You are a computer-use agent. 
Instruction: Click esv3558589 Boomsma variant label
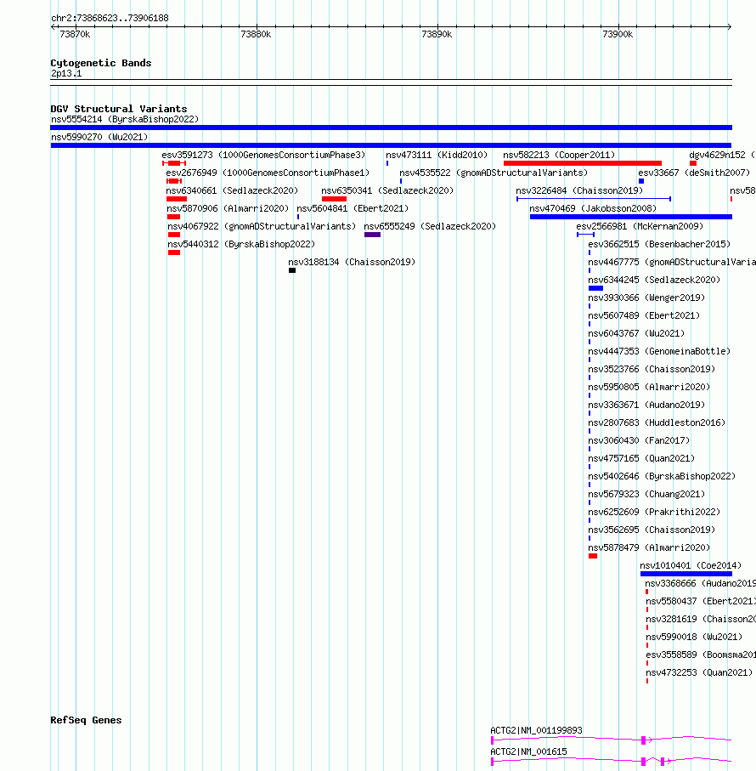click(701, 655)
